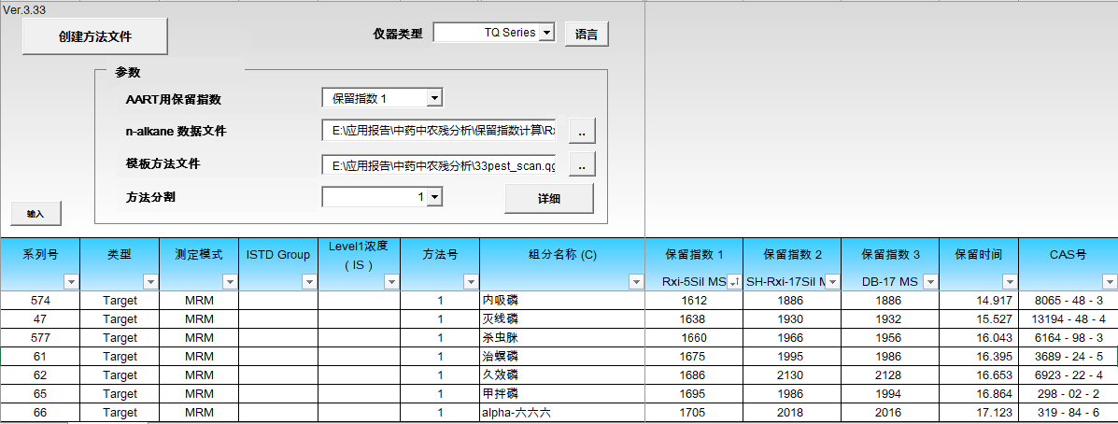
Task: Click the Rxi-5Sil MS sort filter arrow
Action: coord(734,281)
